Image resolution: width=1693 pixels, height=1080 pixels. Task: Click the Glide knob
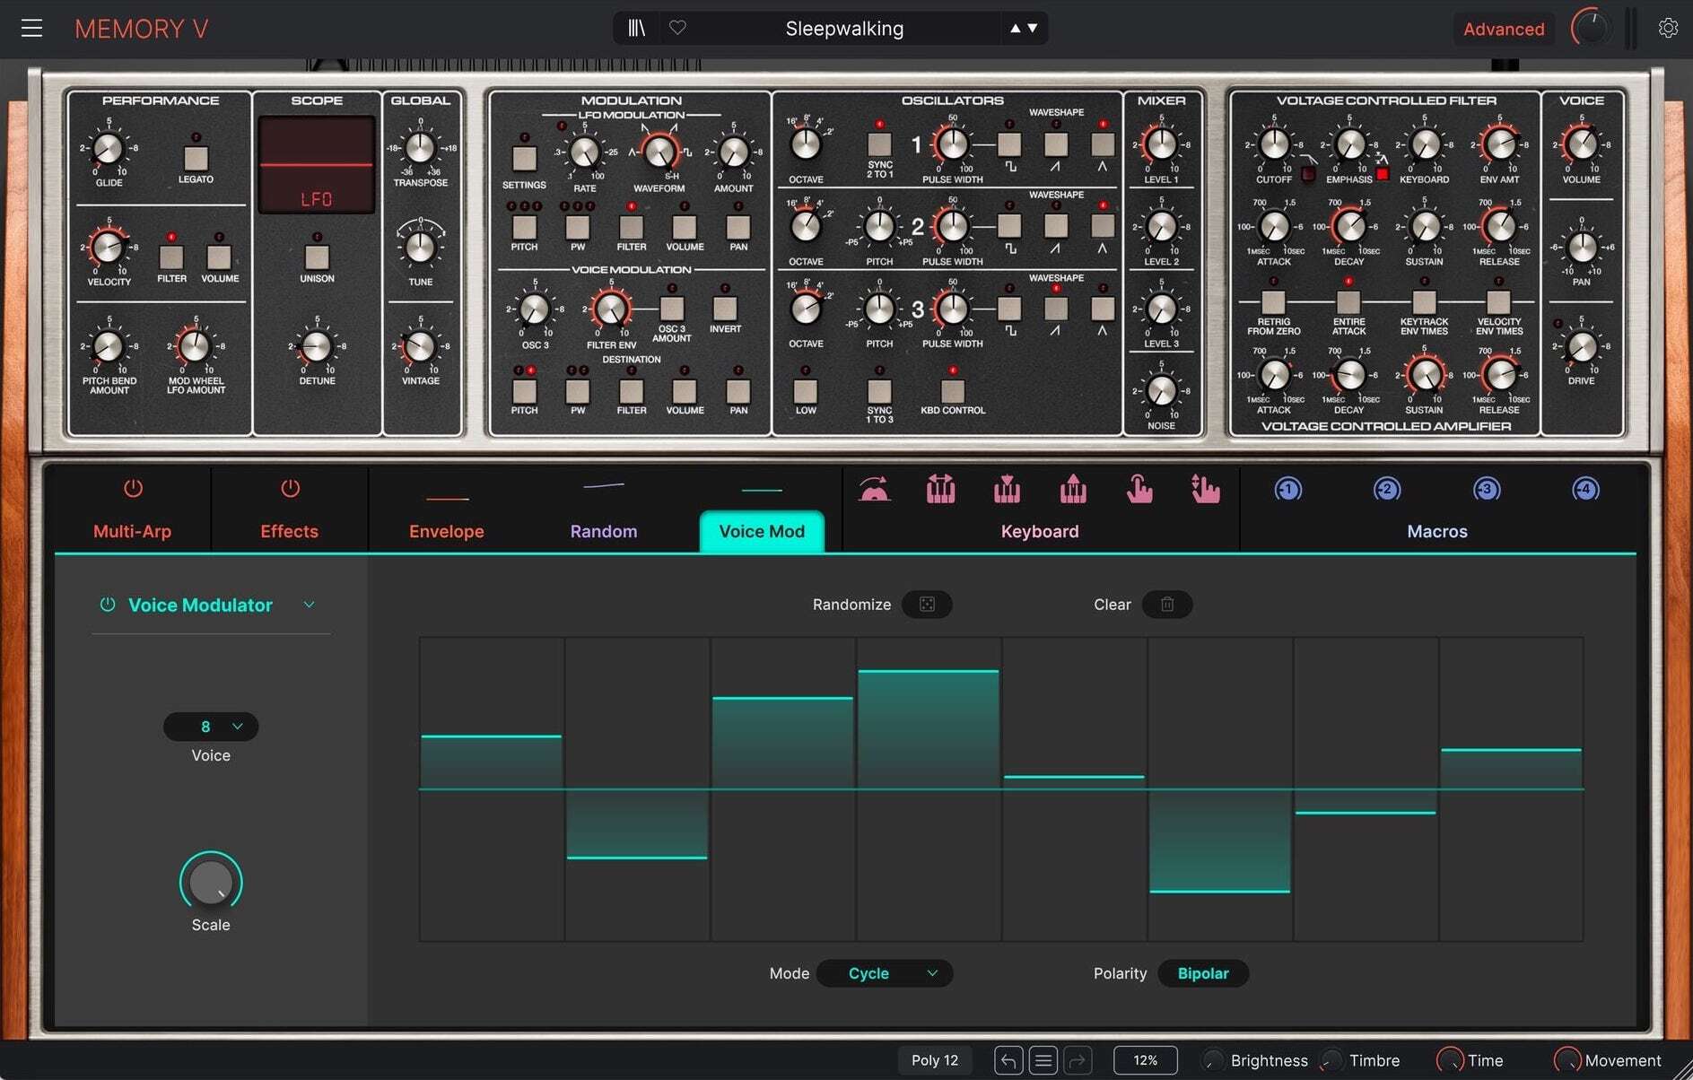tap(109, 148)
